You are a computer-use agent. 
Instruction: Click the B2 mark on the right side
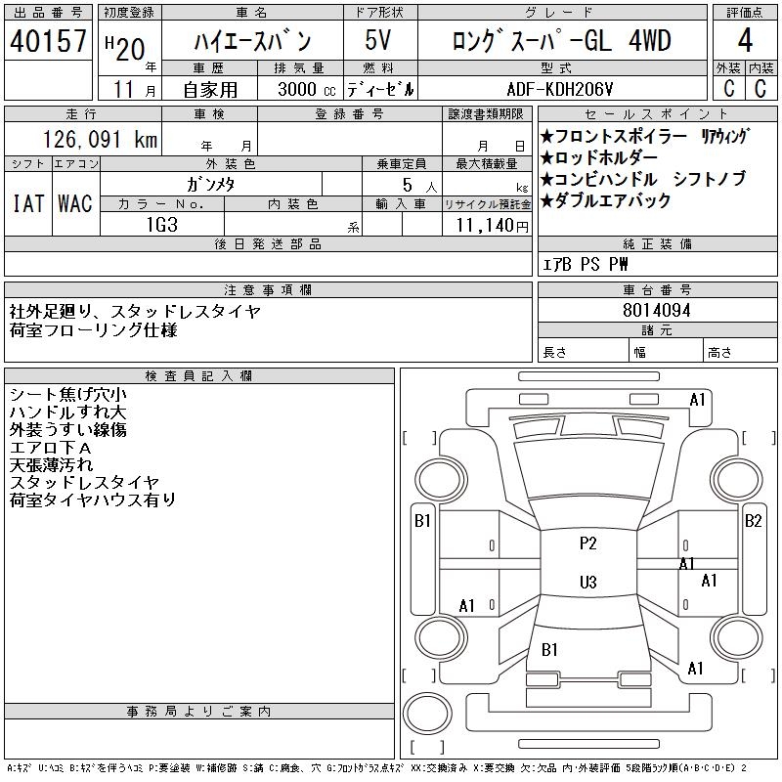tap(753, 521)
